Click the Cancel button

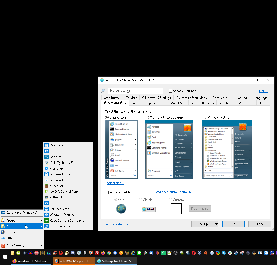click(259, 224)
